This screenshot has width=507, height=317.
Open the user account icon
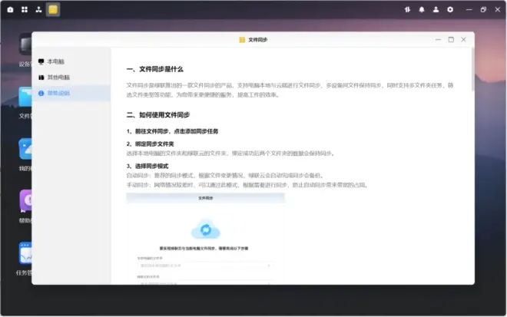coord(436,10)
